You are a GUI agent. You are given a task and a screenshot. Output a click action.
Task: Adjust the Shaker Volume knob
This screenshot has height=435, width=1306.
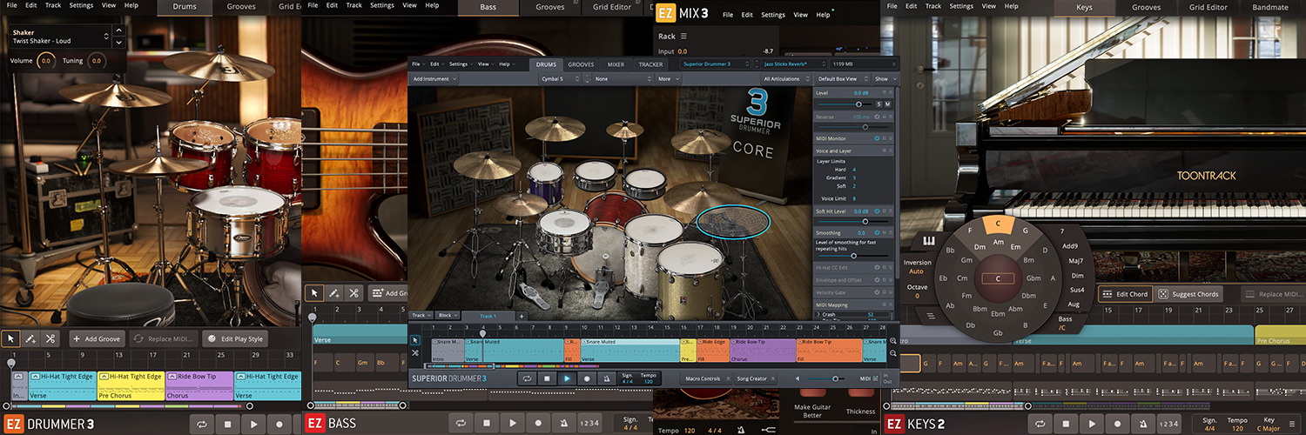[45, 61]
